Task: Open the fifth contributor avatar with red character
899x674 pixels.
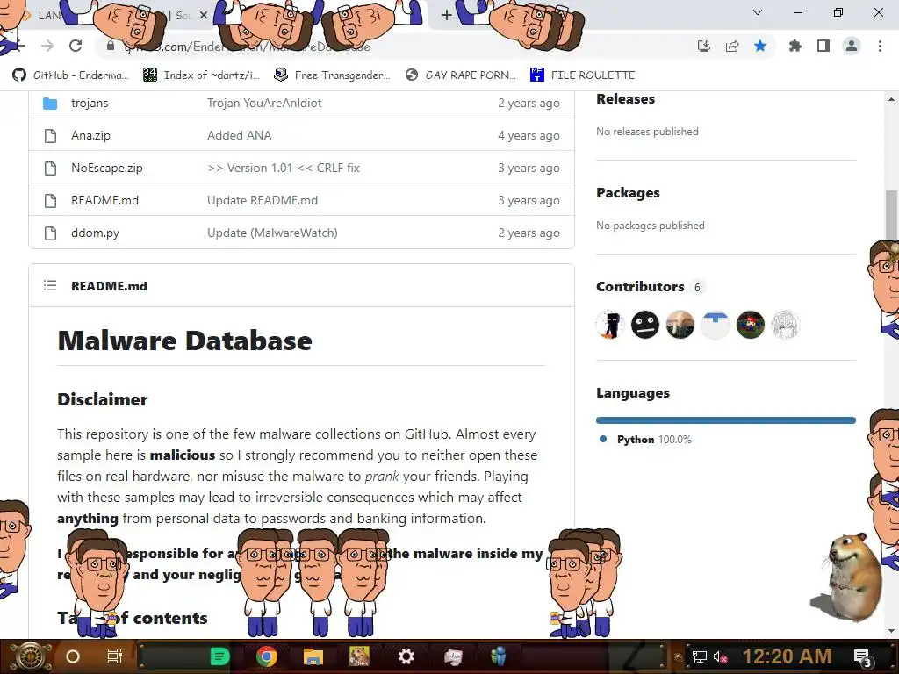Action: click(750, 325)
